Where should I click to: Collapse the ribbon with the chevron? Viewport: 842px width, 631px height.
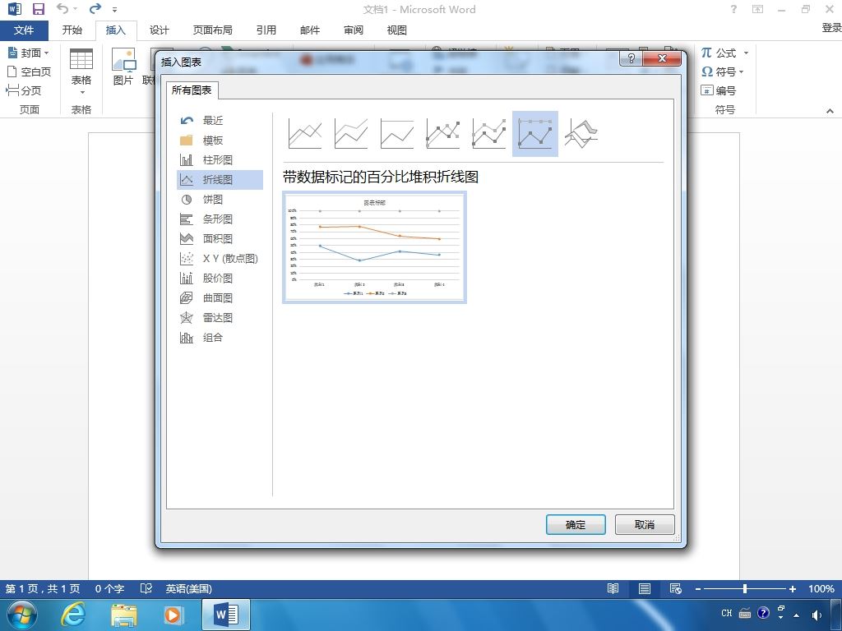830,111
